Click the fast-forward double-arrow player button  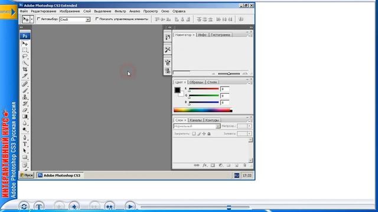[x=109, y=207]
